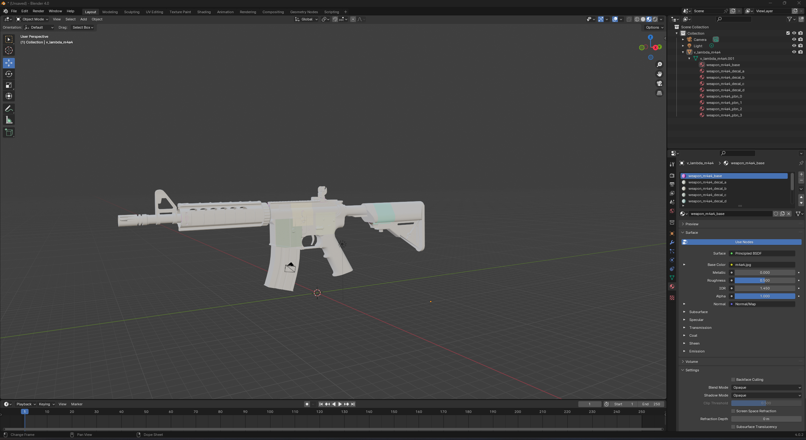The width and height of the screenshot is (806, 440).
Task: Enable the Screen Space Refraction checkbox
Action: coord(733,411)
